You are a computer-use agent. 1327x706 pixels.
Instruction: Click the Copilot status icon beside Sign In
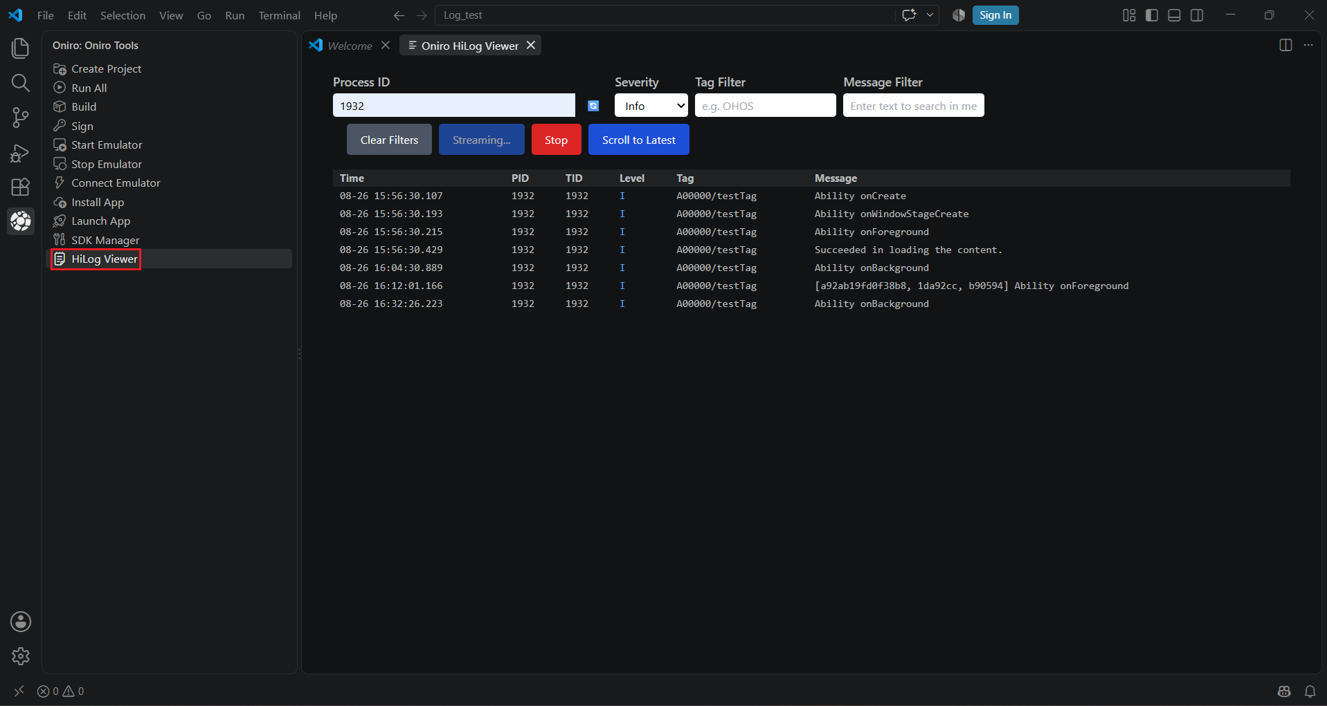(x=959, y=15)
